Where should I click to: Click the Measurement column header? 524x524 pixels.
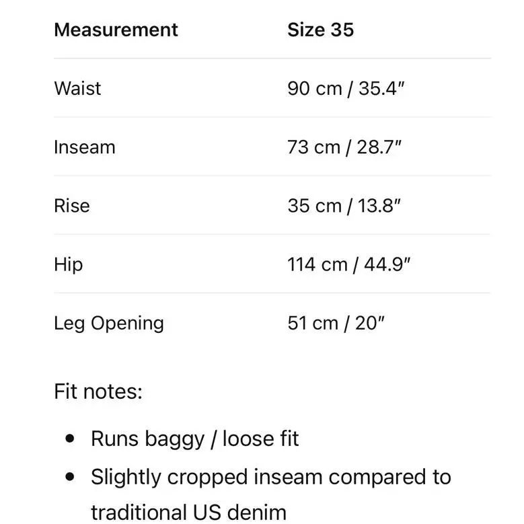point(116,30)
